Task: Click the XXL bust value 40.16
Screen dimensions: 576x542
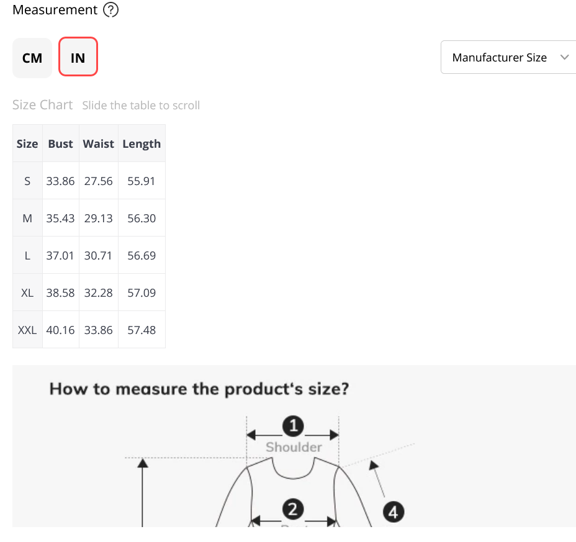Action: click(x=60, y=330)
